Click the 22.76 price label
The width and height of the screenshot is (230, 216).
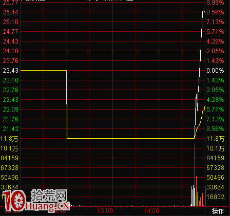[x=10, y=90]
